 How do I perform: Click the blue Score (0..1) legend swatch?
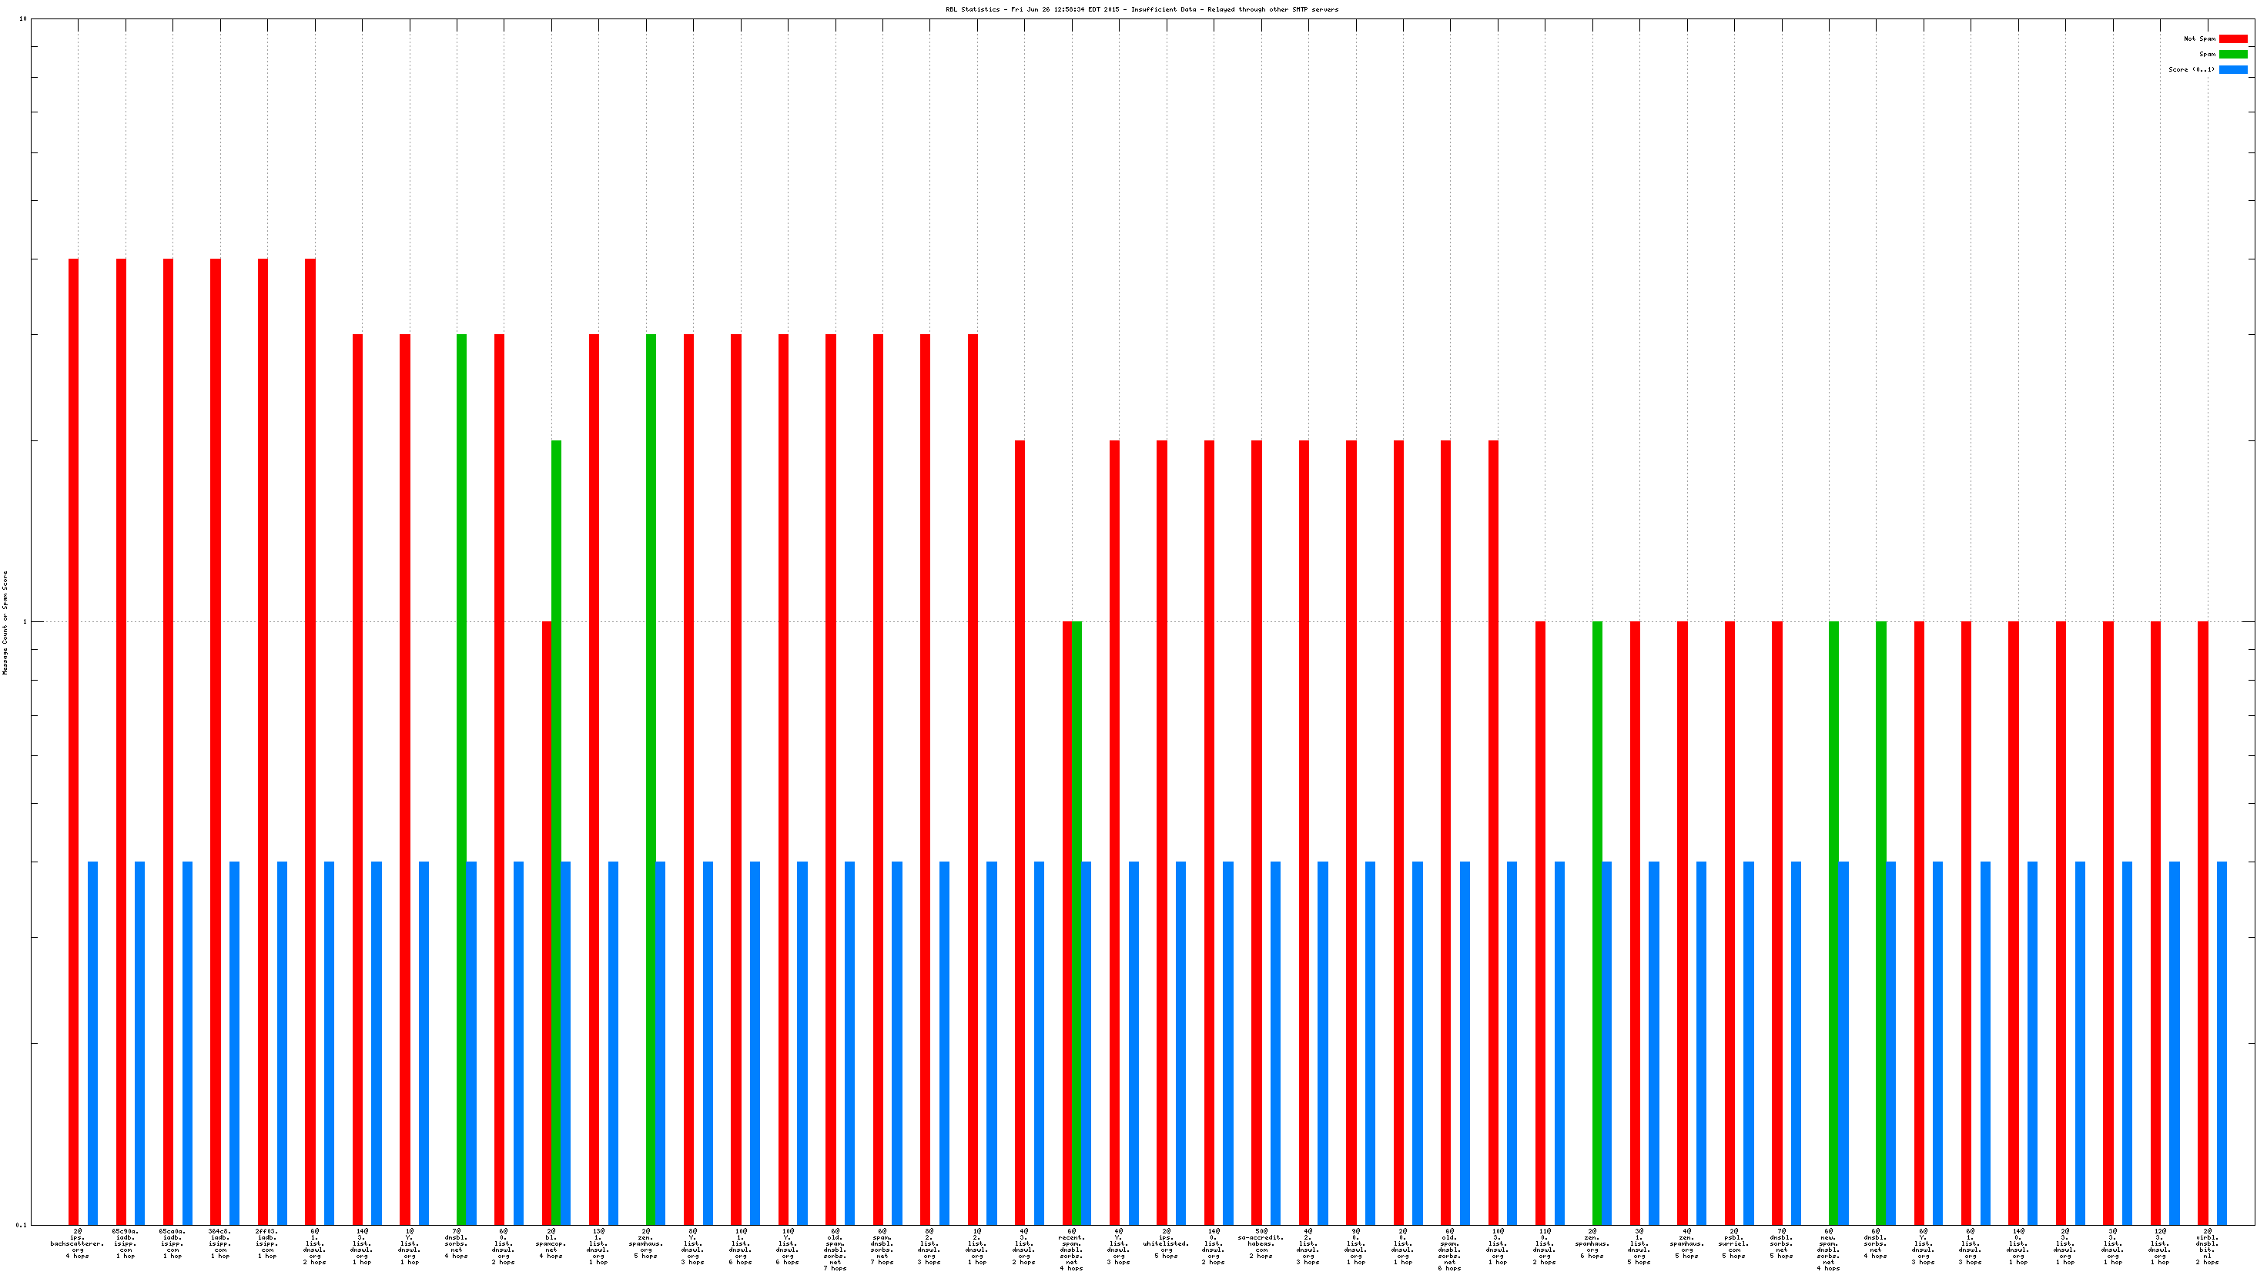[2232, 69]
